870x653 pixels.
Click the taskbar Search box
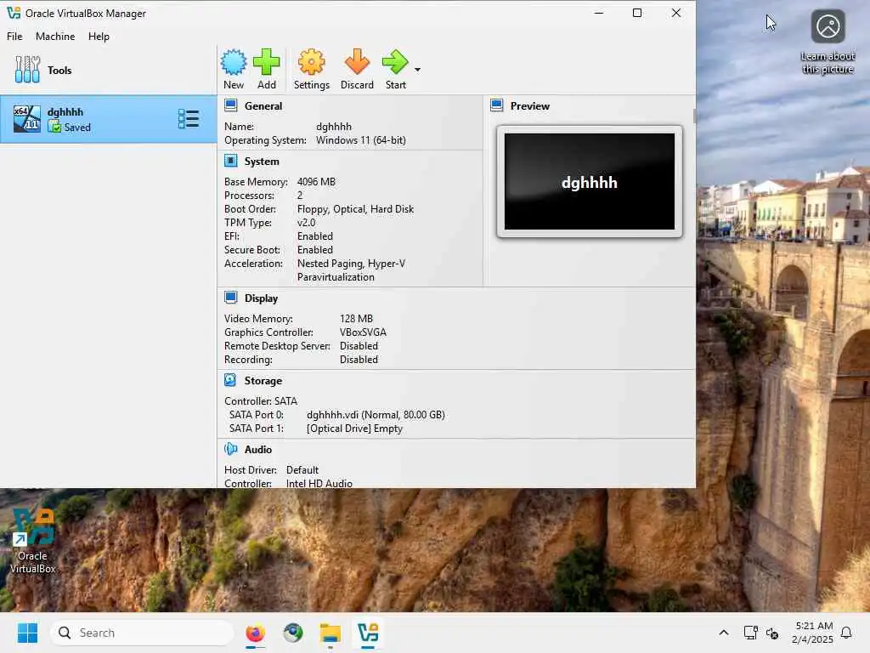click(142, 633)
